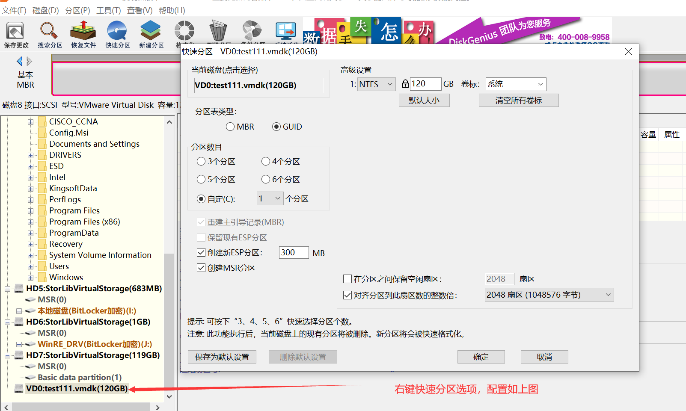Open the 恢复文件 file recovery tool
Screen dimensions: 686x411
click(83, 33)
